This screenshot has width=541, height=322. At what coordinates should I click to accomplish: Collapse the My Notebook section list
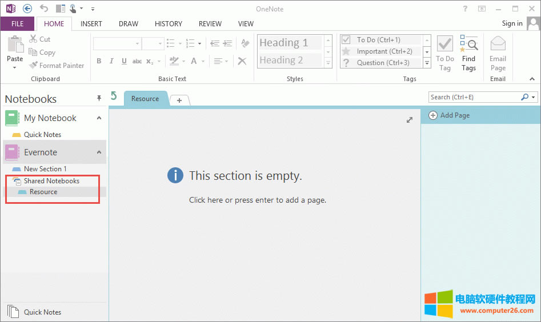[x=99, y=118]
